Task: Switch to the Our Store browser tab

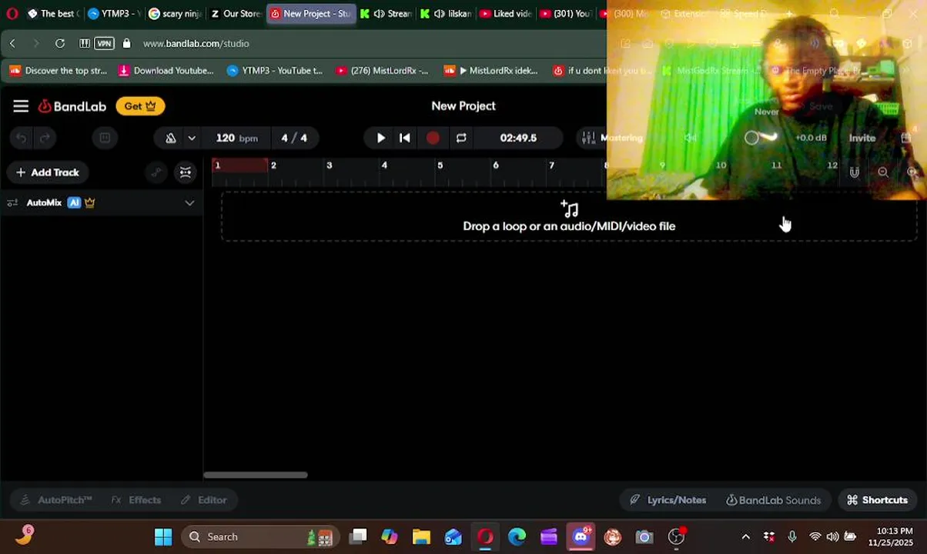Action: 235,14
